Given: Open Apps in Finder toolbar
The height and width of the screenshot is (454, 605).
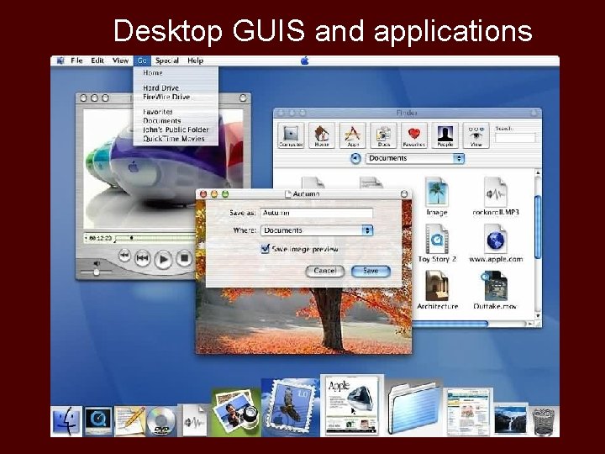Looking at the screenshot, I should click(x=353, y=135).
